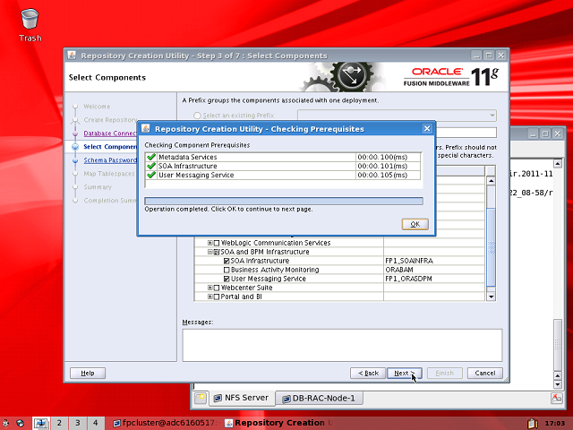
Task: Click the terminal window scrollbar up arrow at top
Action: [x=558, y=163]
